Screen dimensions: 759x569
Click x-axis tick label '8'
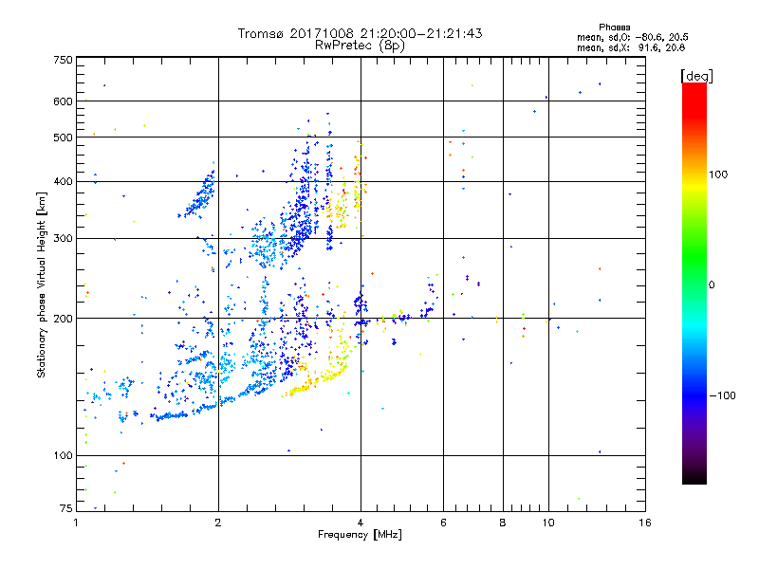pos(503,523)
